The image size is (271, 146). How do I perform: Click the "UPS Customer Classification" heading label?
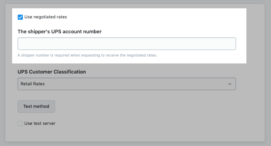click(x=52, y=72)
